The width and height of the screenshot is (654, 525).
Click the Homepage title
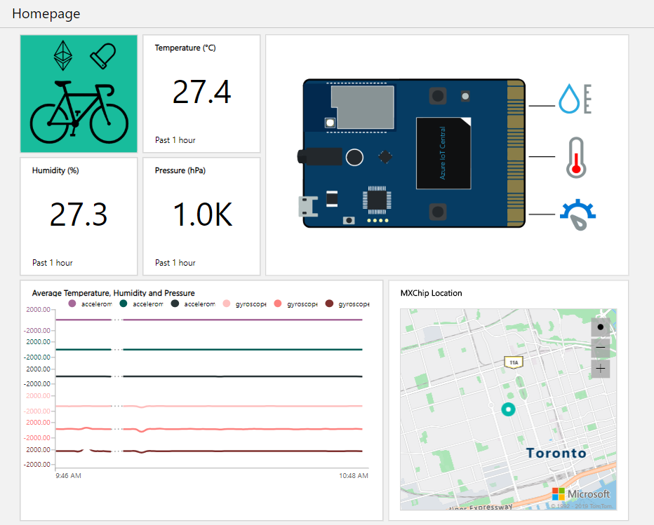point(46,14)
